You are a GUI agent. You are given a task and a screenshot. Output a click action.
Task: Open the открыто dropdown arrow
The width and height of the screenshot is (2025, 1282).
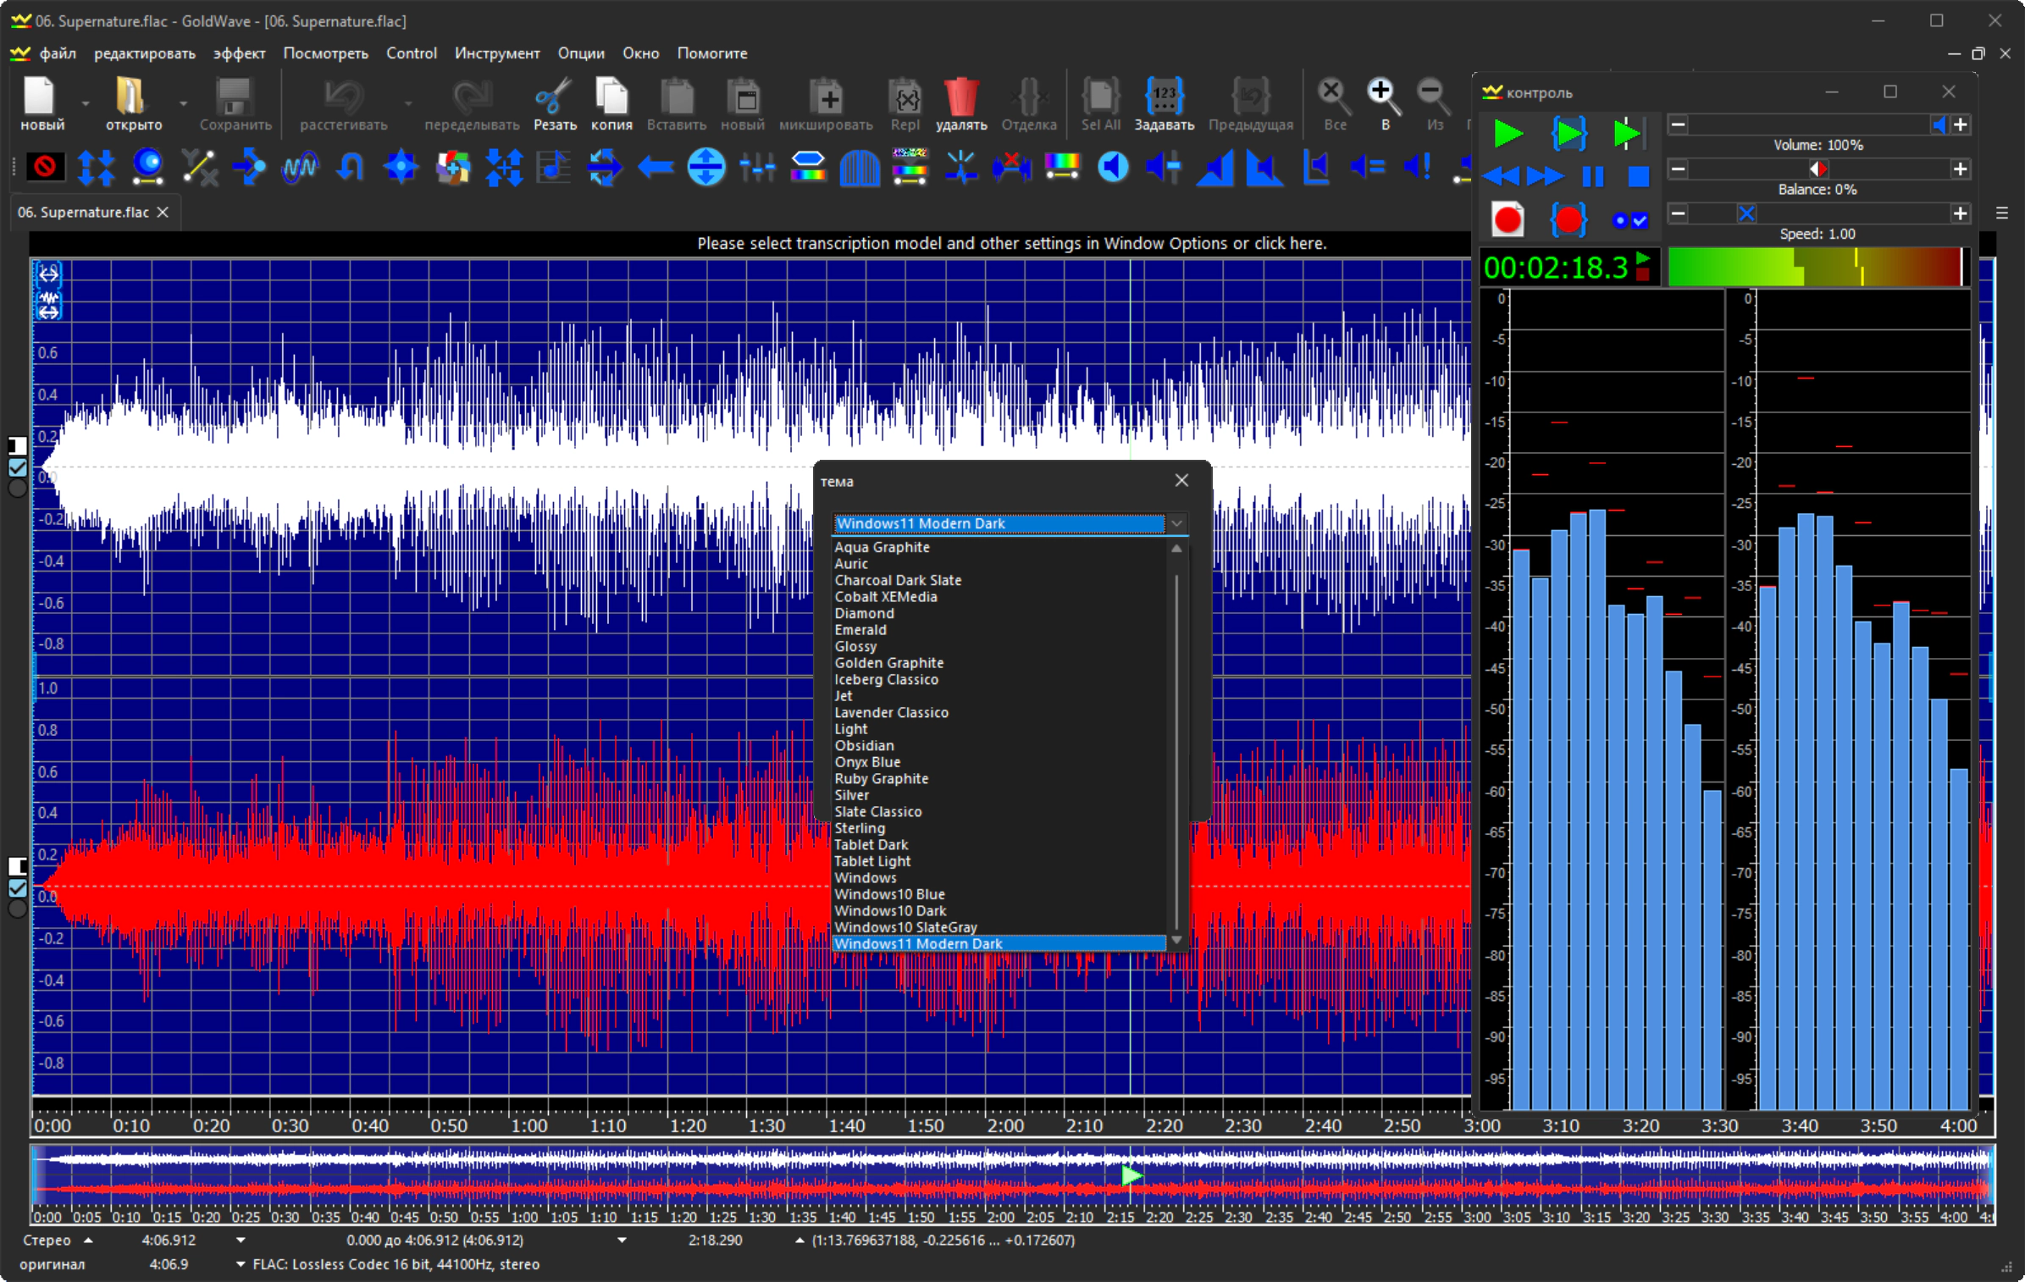pyautogui.click(x=183, y=103)
